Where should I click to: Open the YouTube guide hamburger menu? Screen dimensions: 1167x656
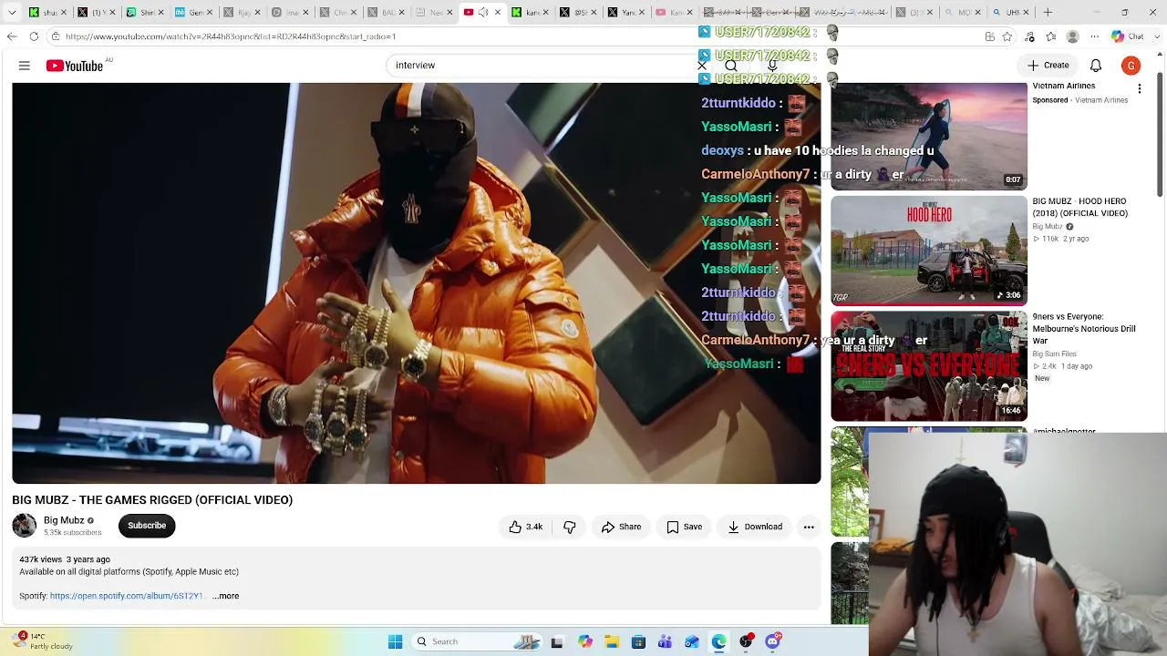[x=25, y=66]
